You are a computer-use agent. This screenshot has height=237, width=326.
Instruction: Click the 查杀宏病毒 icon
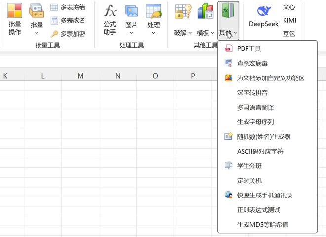click(x=229, y=63)
